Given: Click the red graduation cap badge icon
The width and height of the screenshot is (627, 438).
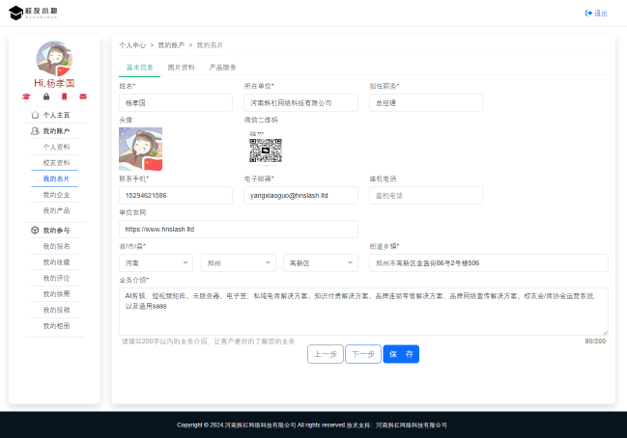Looking at the screenshot, I should point(26,96).
